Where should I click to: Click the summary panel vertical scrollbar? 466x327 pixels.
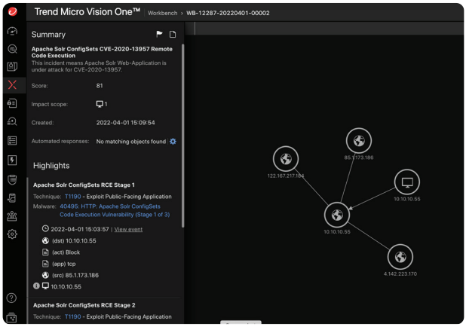[182, 136]
